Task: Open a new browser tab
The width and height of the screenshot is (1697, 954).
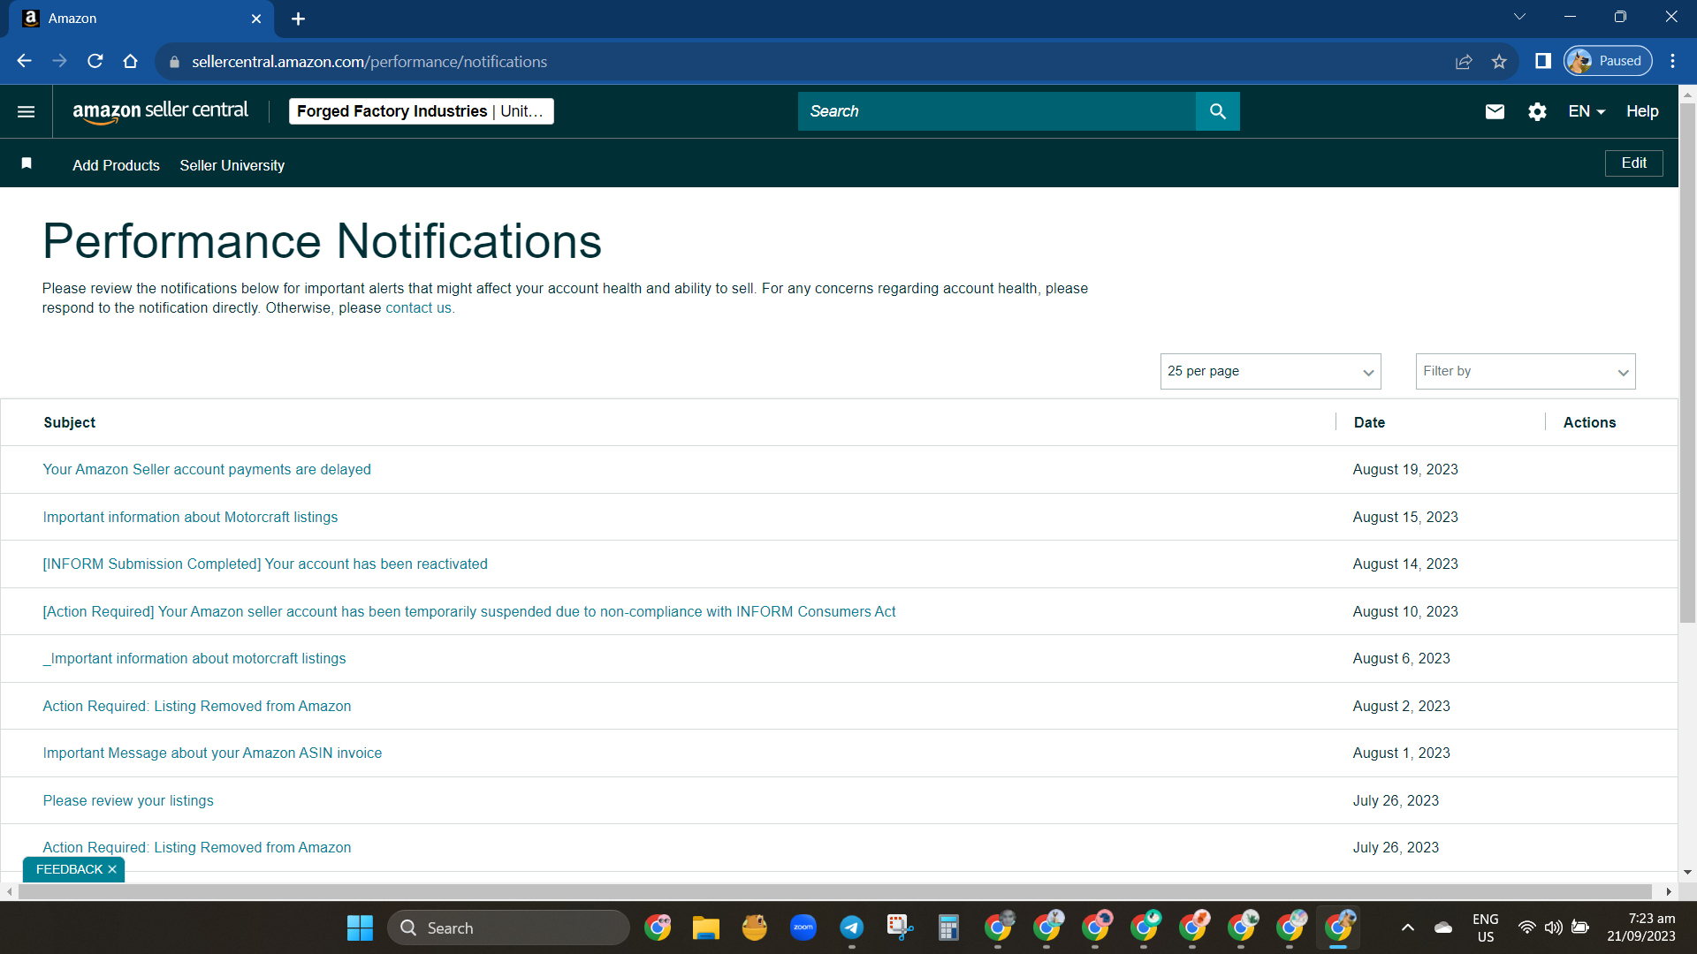Action: pyautogui.click(x=298, y=19)
